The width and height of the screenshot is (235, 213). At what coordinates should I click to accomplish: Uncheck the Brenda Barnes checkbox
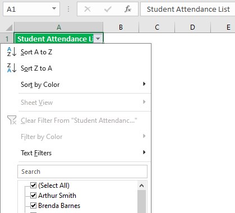(33, 206)
